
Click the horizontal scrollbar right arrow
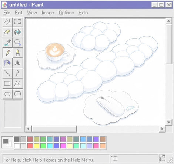click(162, 129)
